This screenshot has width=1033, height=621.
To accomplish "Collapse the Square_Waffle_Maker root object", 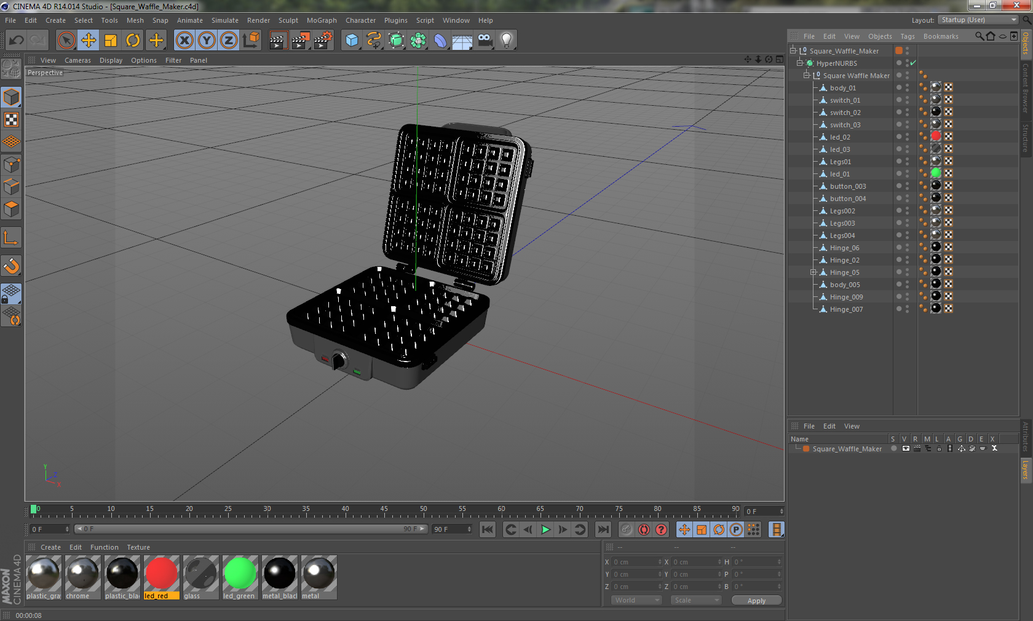I will (x=793, y=50).
